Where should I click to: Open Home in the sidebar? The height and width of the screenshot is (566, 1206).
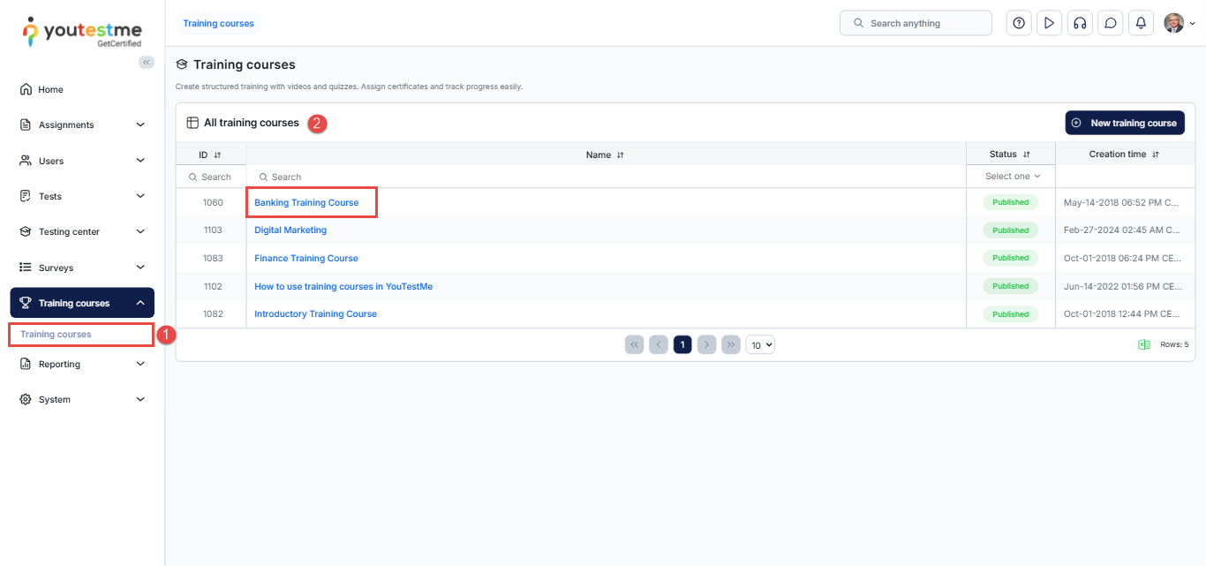coord(50,89)
